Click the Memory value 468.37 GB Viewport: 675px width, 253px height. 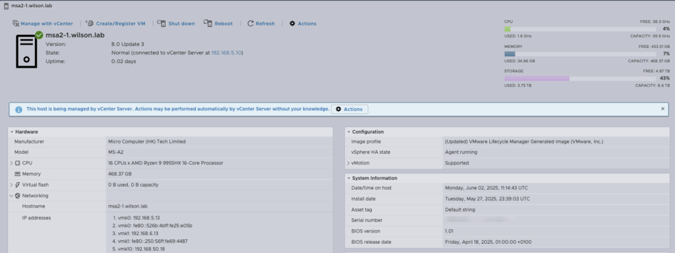[x=120, y=174]
